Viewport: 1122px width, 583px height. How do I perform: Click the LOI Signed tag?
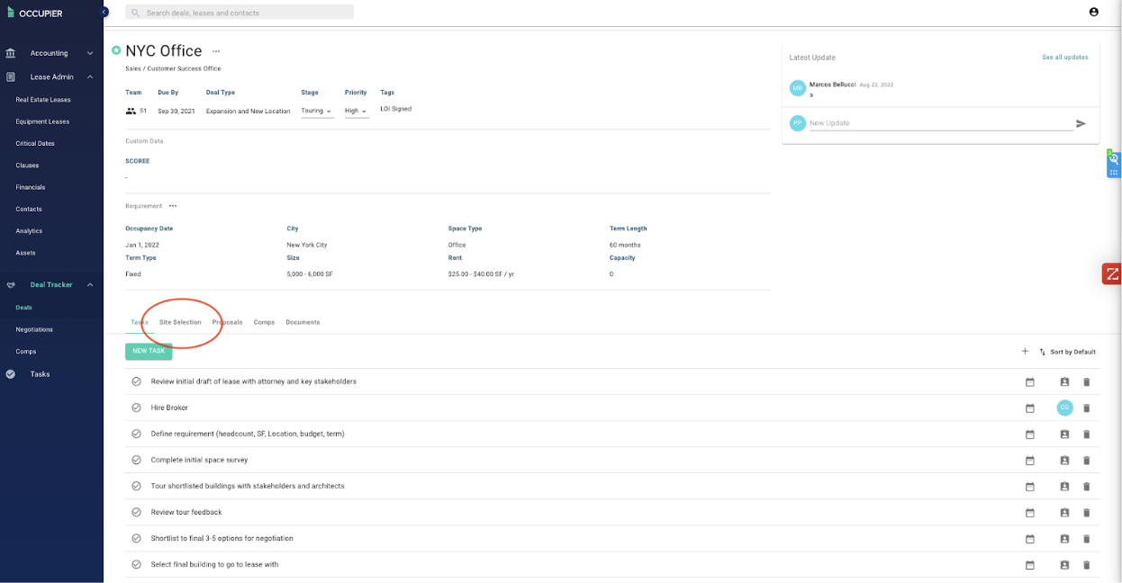click(x=396, y=109)
